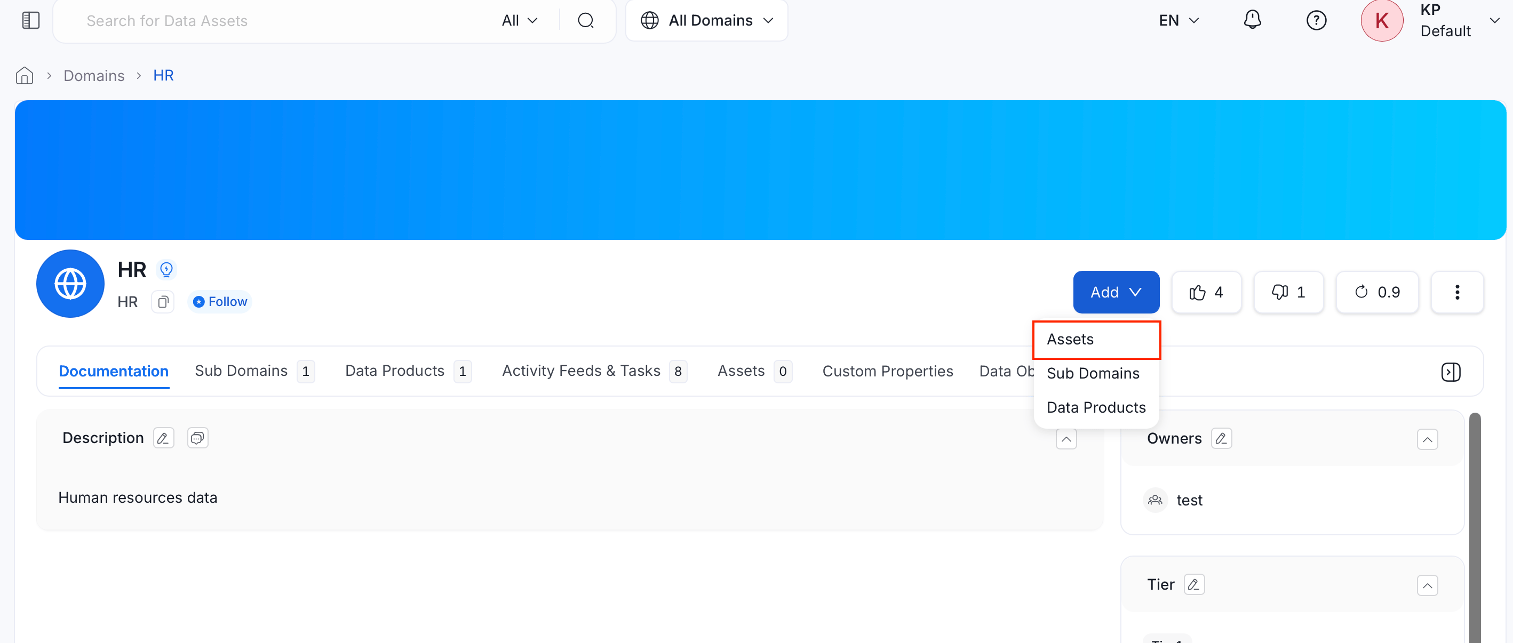Follow the HR domain
This screenshot has width=1513, height=643.
220,302
